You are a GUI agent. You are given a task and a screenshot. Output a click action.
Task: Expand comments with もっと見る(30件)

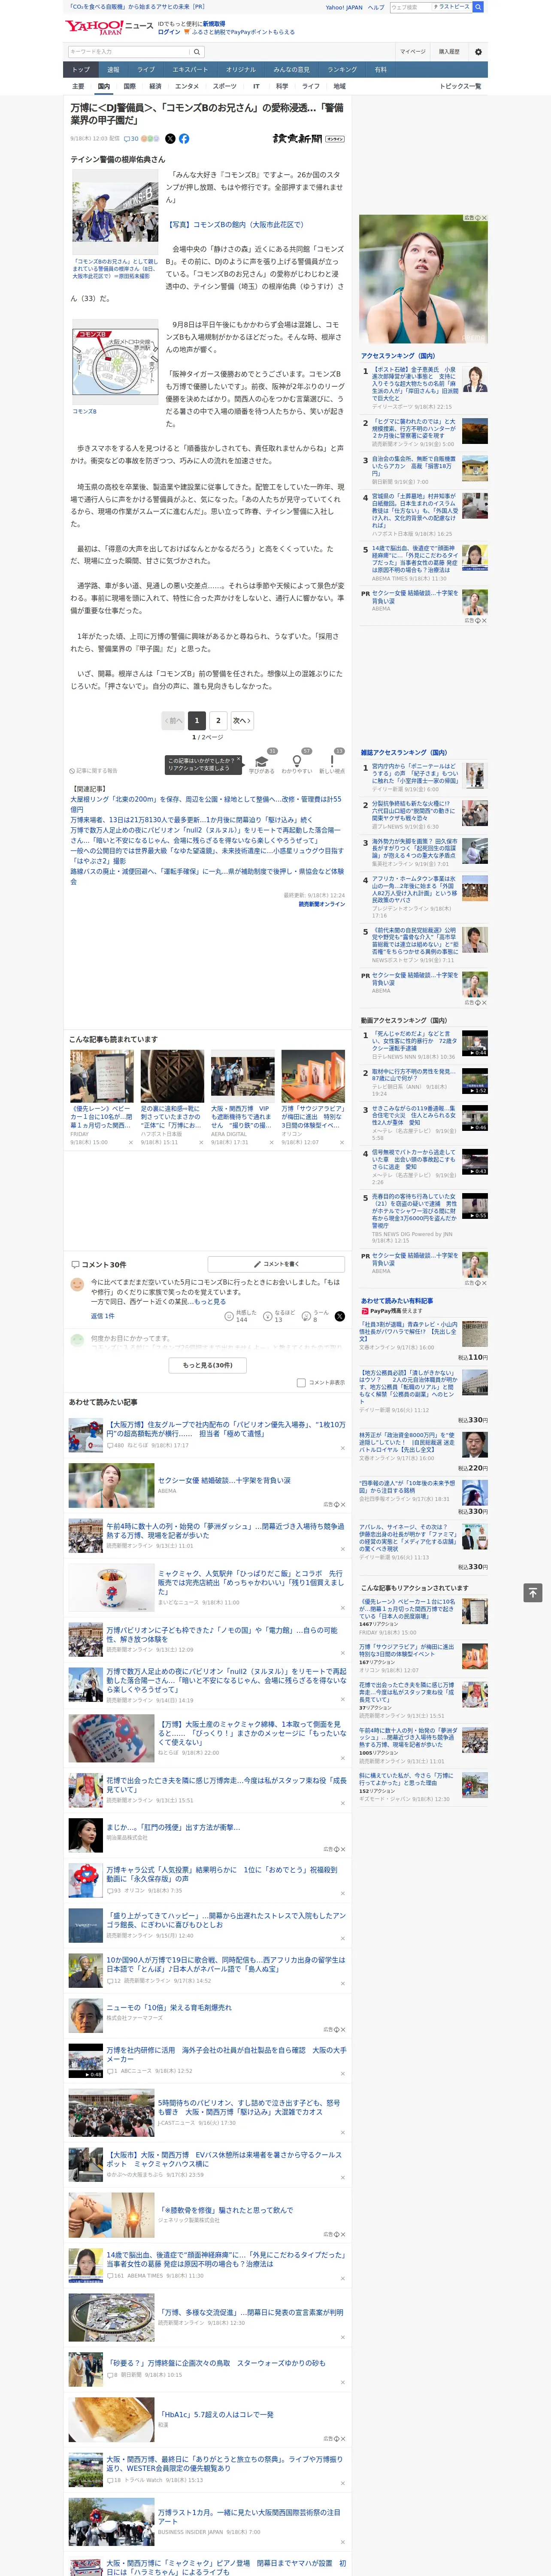pos(208,1364)
